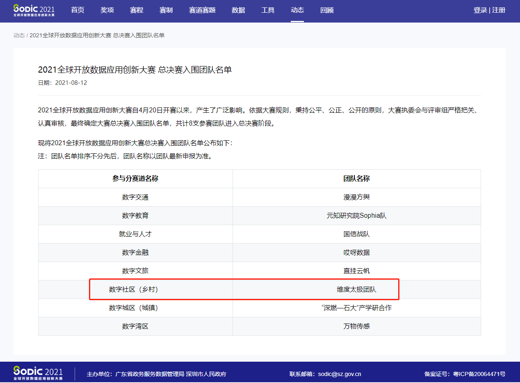Click the 动态 breadcrumb link
The height and width of the screenshot is (383, 520).
(19, 35)
